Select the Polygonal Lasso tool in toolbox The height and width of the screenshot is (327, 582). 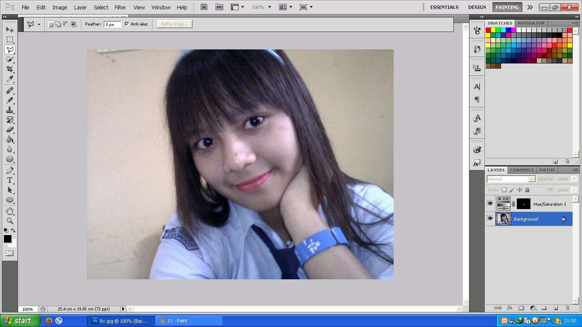pyautogui.click(x=9, y=49)
